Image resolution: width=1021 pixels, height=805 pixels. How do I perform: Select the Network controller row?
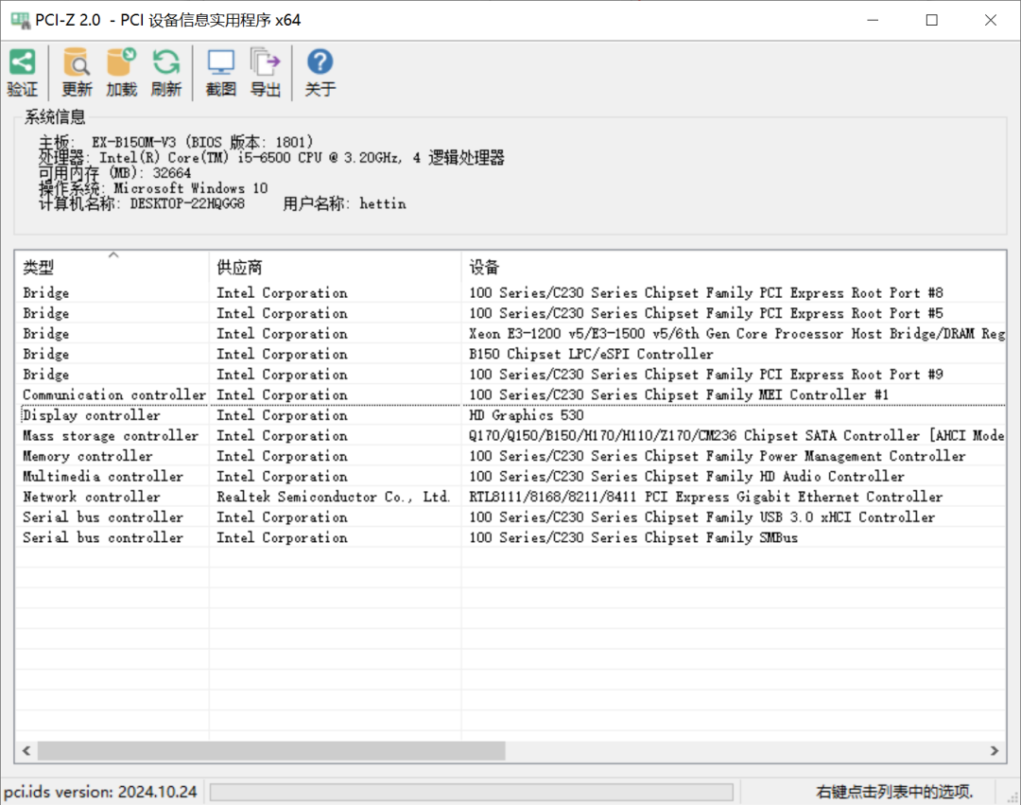click(510, 497)
